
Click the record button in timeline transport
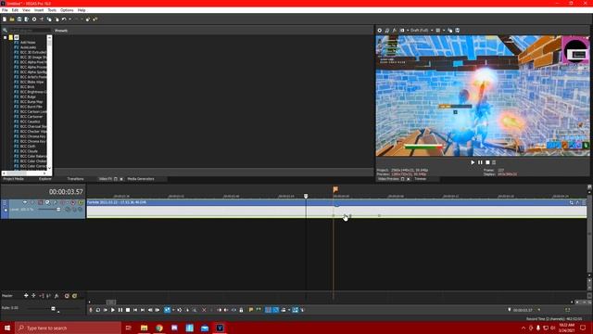(91, 310)
